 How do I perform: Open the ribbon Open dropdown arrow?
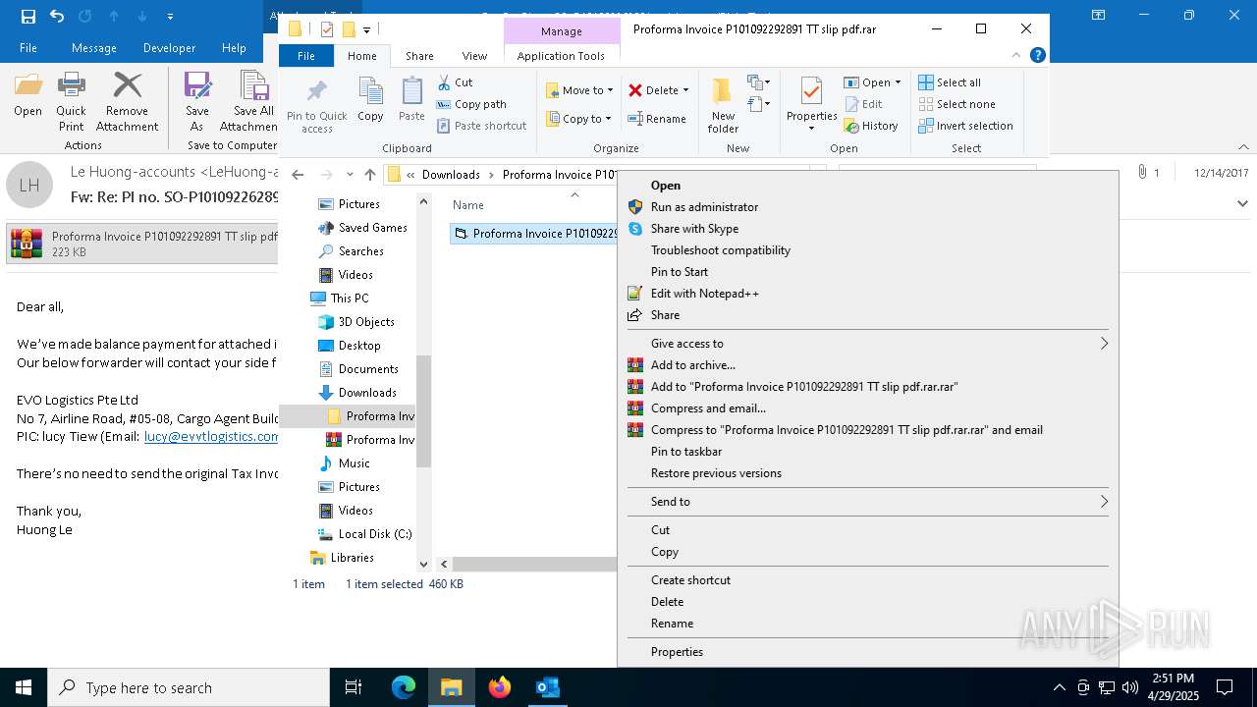coord(898,82)
